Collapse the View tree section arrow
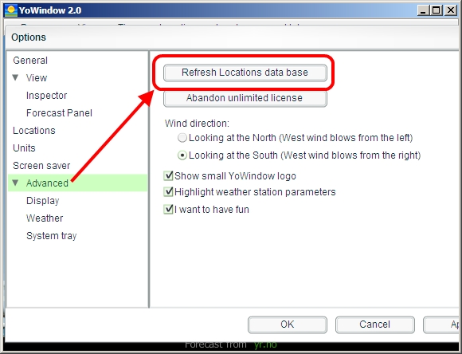462x354 pixels. pyautogui.click(x=15, y=77)
